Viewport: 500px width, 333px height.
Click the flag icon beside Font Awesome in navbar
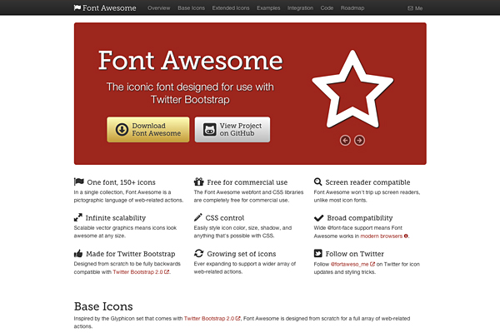(77, 7)
